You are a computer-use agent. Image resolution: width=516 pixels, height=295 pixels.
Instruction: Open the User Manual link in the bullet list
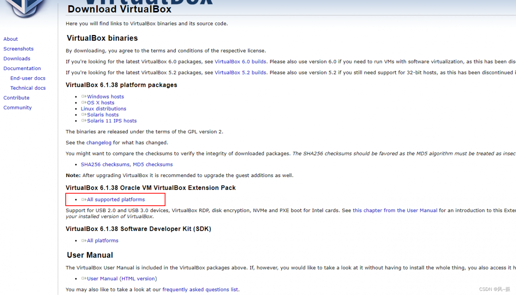[x=102, y=278]
